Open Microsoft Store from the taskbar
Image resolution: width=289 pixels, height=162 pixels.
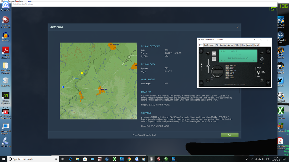click(85, 159)
